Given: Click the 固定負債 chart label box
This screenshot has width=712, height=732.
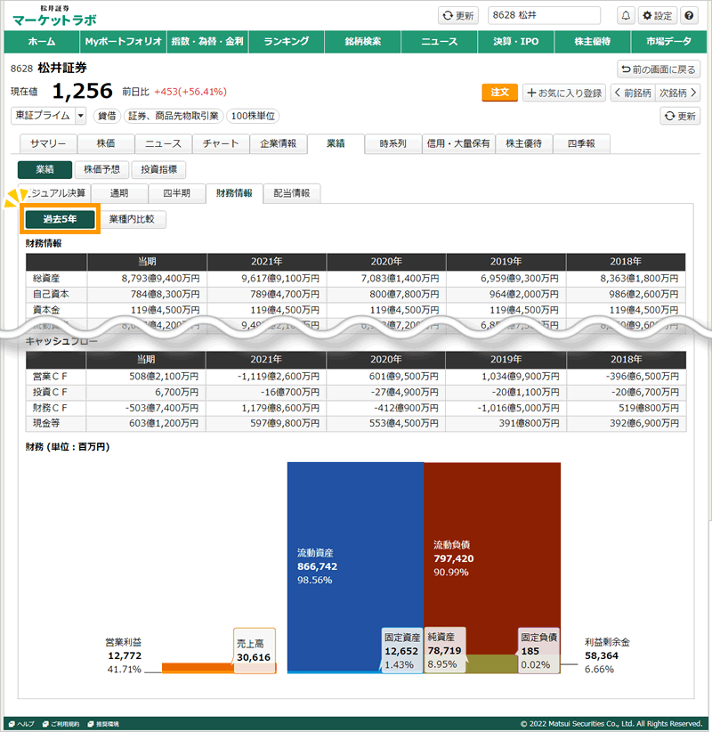Looking at the screenshot, I should point(539,650).
